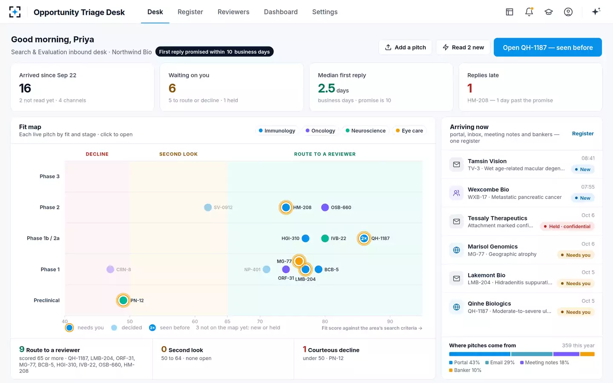Open the NP-401 dot on fit map
This screenshot has width=613, height=383.
[266, 269]
